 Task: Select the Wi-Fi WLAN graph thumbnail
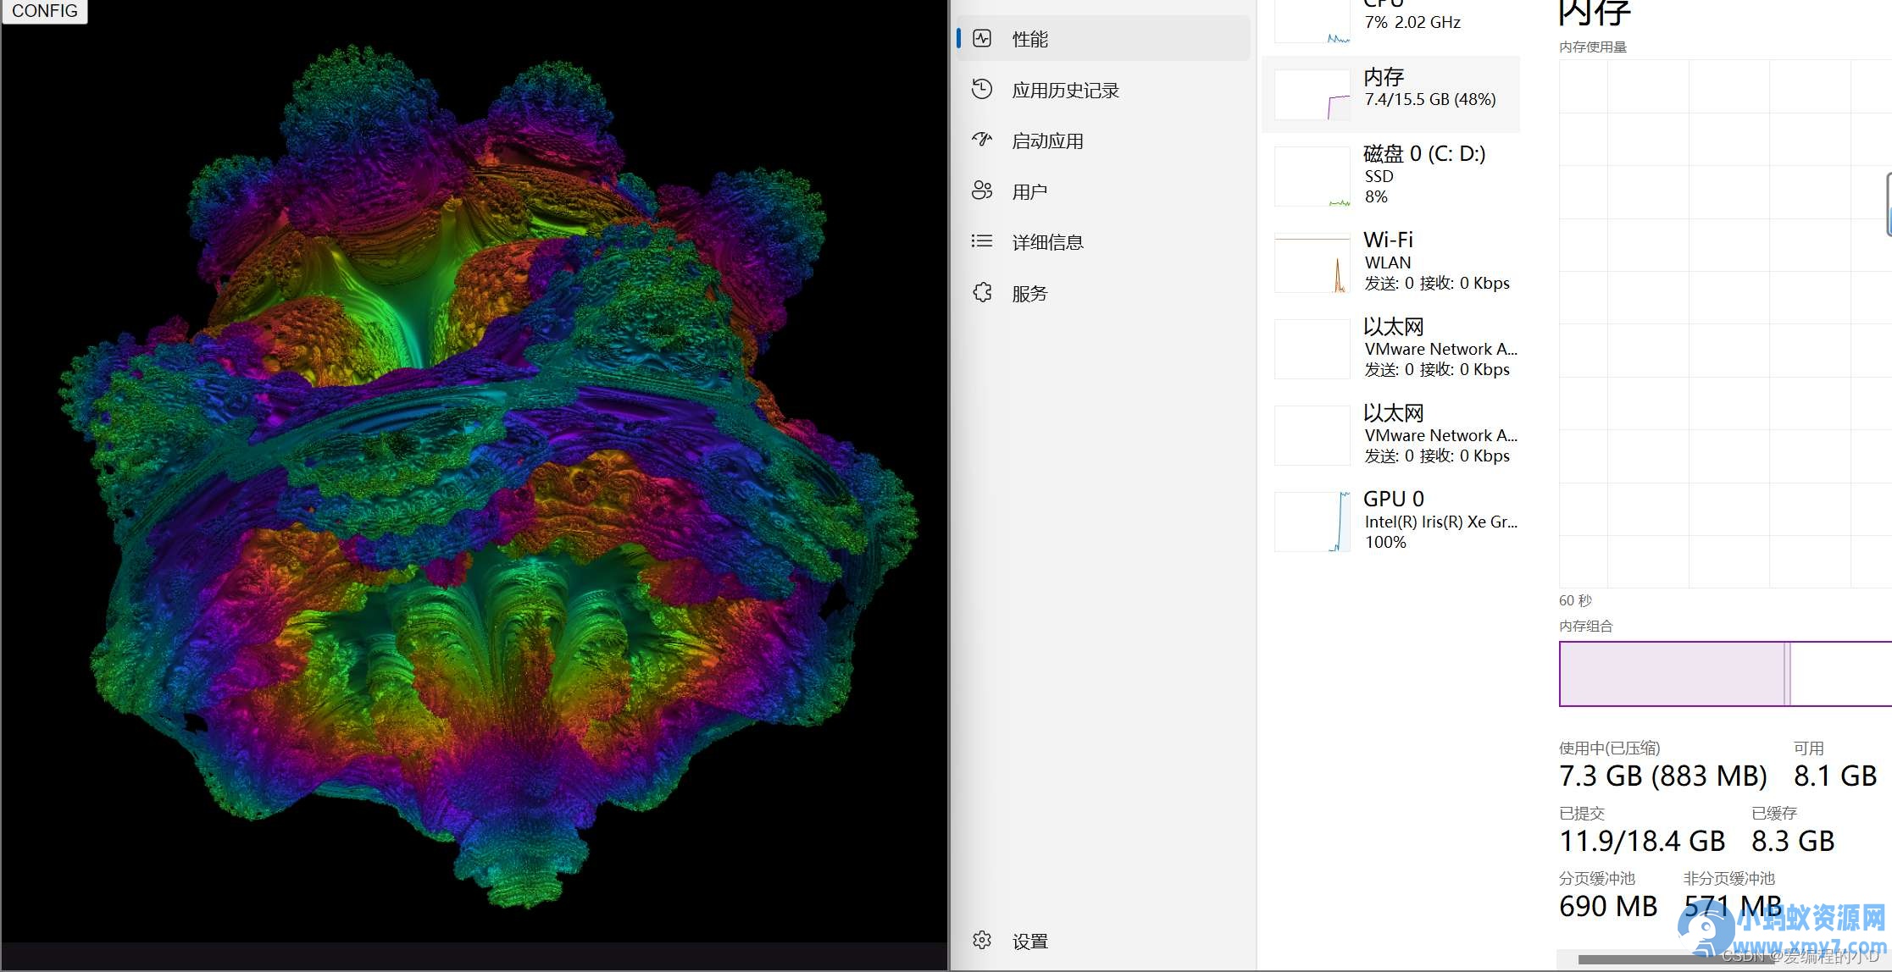coord(1312,262)
